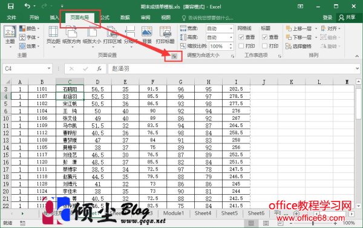This screenshot has height=228, width=363.
Task: Select the Sheet5 worksheet tab
Action: pos(229,213)
